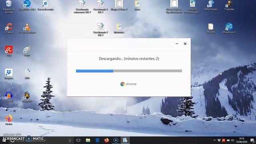Select the Mis XM folder icon
The width and height of the screenshot is (256, 144).
click(x=211, y=28)
